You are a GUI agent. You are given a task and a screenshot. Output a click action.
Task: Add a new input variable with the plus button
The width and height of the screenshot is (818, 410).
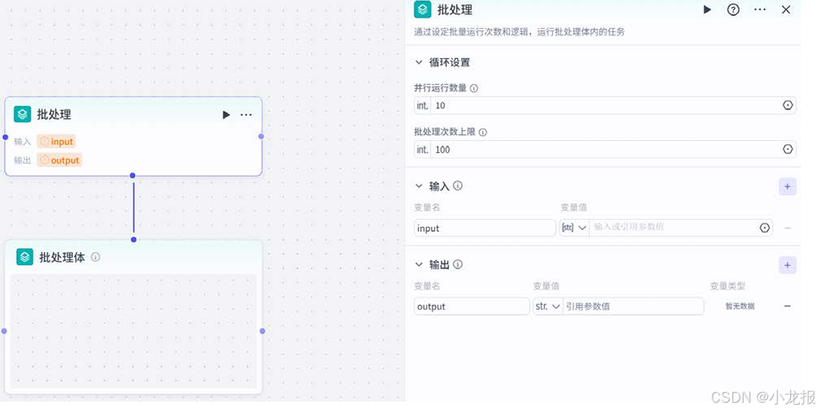pyautogui.click(x=787, y=187)
